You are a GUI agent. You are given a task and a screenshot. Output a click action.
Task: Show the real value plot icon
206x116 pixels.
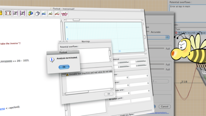[x=50, y=14]
